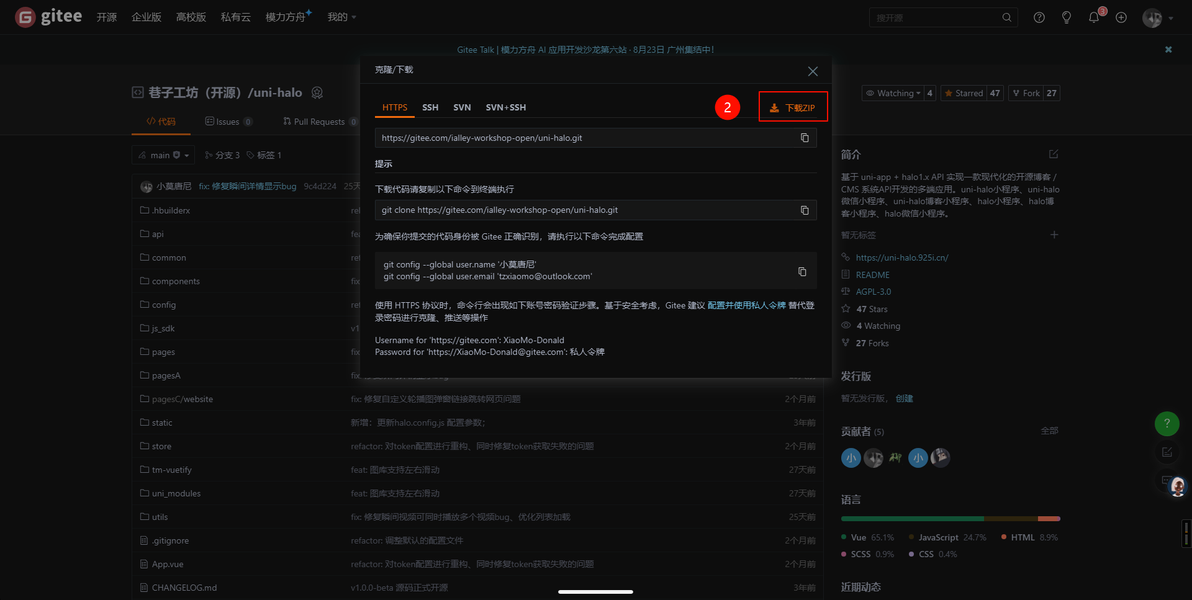Click the repository badge icon beside uni-halo

pyautogui.click(x=317, y=92)
